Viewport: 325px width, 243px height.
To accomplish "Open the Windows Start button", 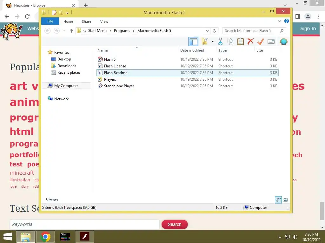I will click(x=8, y=237).
